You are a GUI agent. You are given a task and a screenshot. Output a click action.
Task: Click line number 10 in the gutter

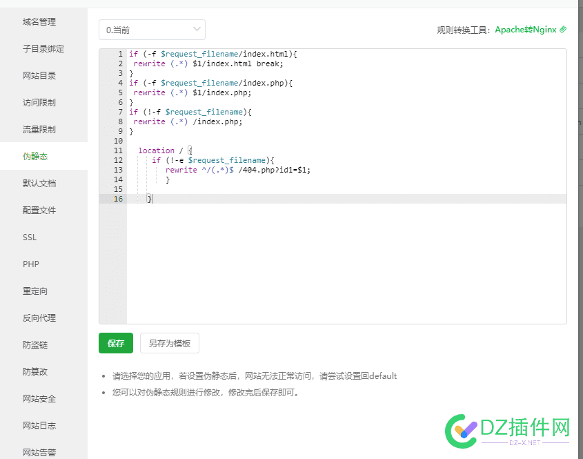[x=118, y=141]
